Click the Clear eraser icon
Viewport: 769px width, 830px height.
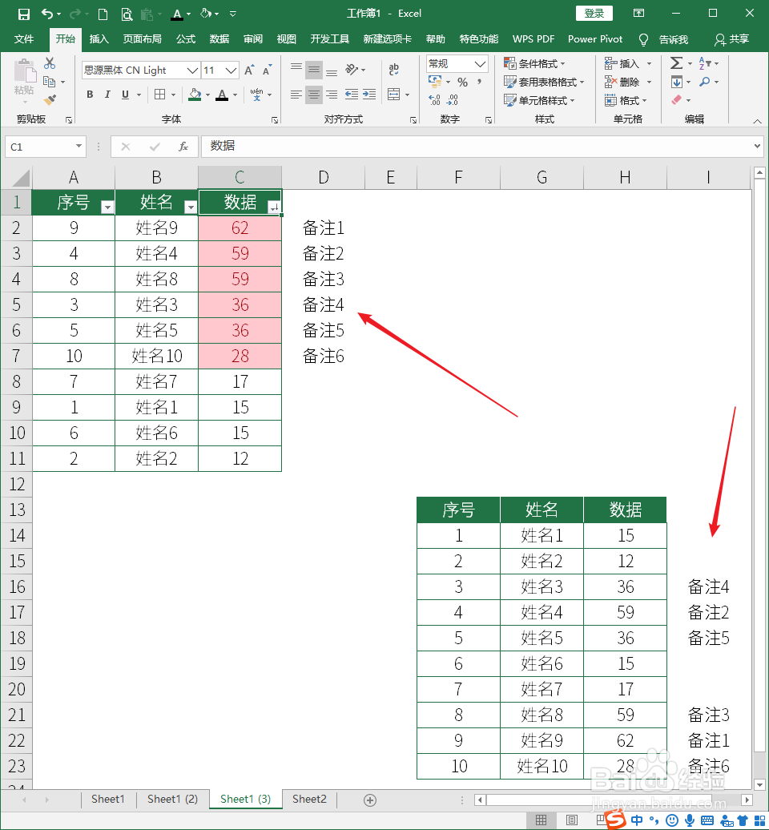coord(676,100)
